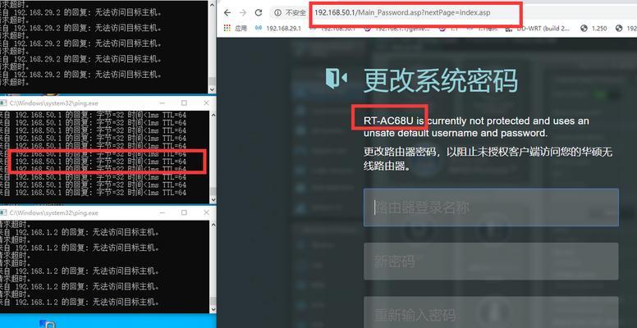This screenshot has height=328, width=637.
Task: Open the 192.168.29.1 bookmark
Action: tap(279, 29)
